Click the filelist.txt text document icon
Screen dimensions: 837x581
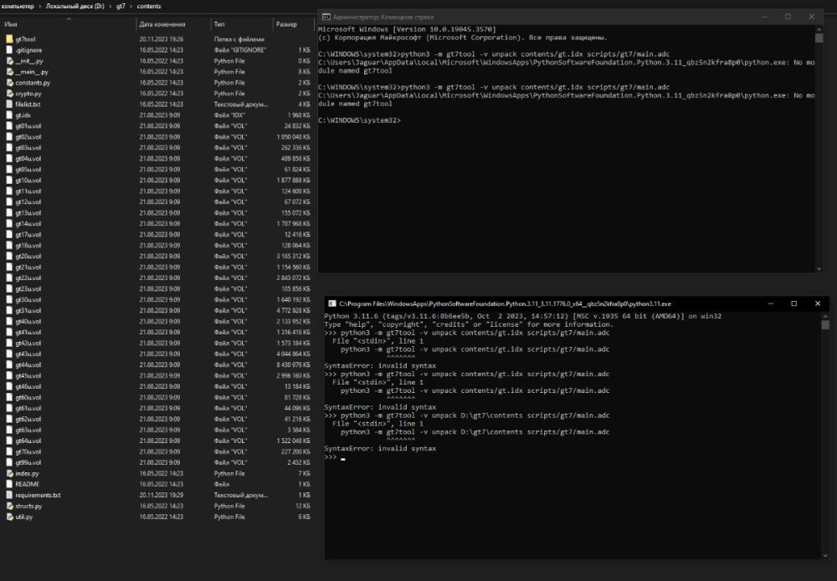9,104
